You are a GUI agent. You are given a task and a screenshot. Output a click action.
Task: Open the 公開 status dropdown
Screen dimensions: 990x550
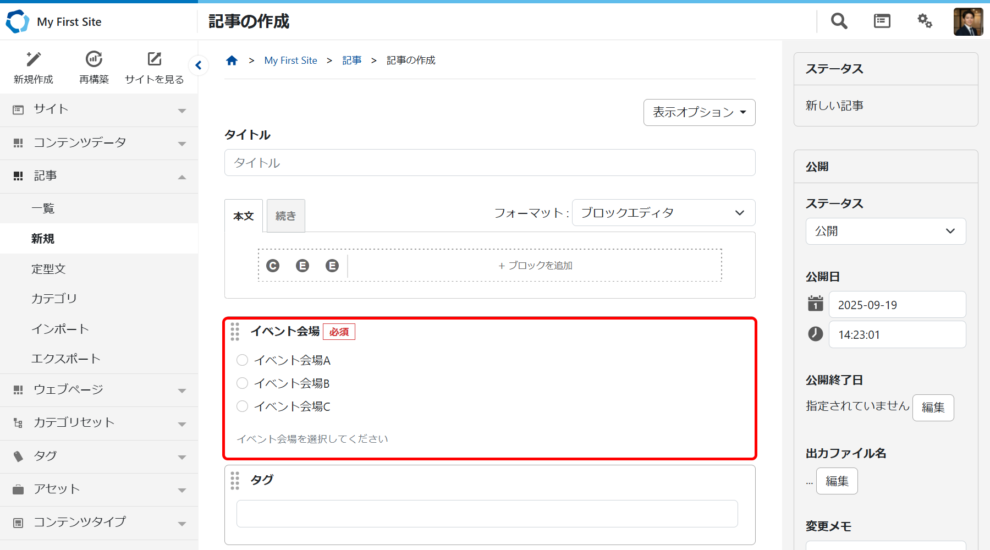point(886,232)
